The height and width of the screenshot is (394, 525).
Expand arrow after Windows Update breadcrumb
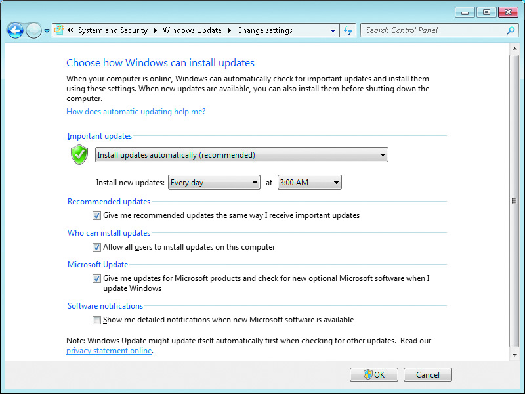click(x=229, y=30)
